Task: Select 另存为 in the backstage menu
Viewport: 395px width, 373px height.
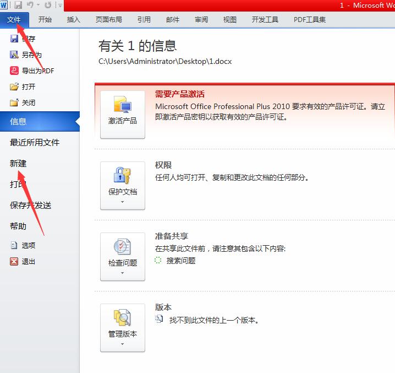Action: 31,55
